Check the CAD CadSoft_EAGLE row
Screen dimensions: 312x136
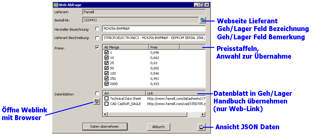[x=107, y=103]
